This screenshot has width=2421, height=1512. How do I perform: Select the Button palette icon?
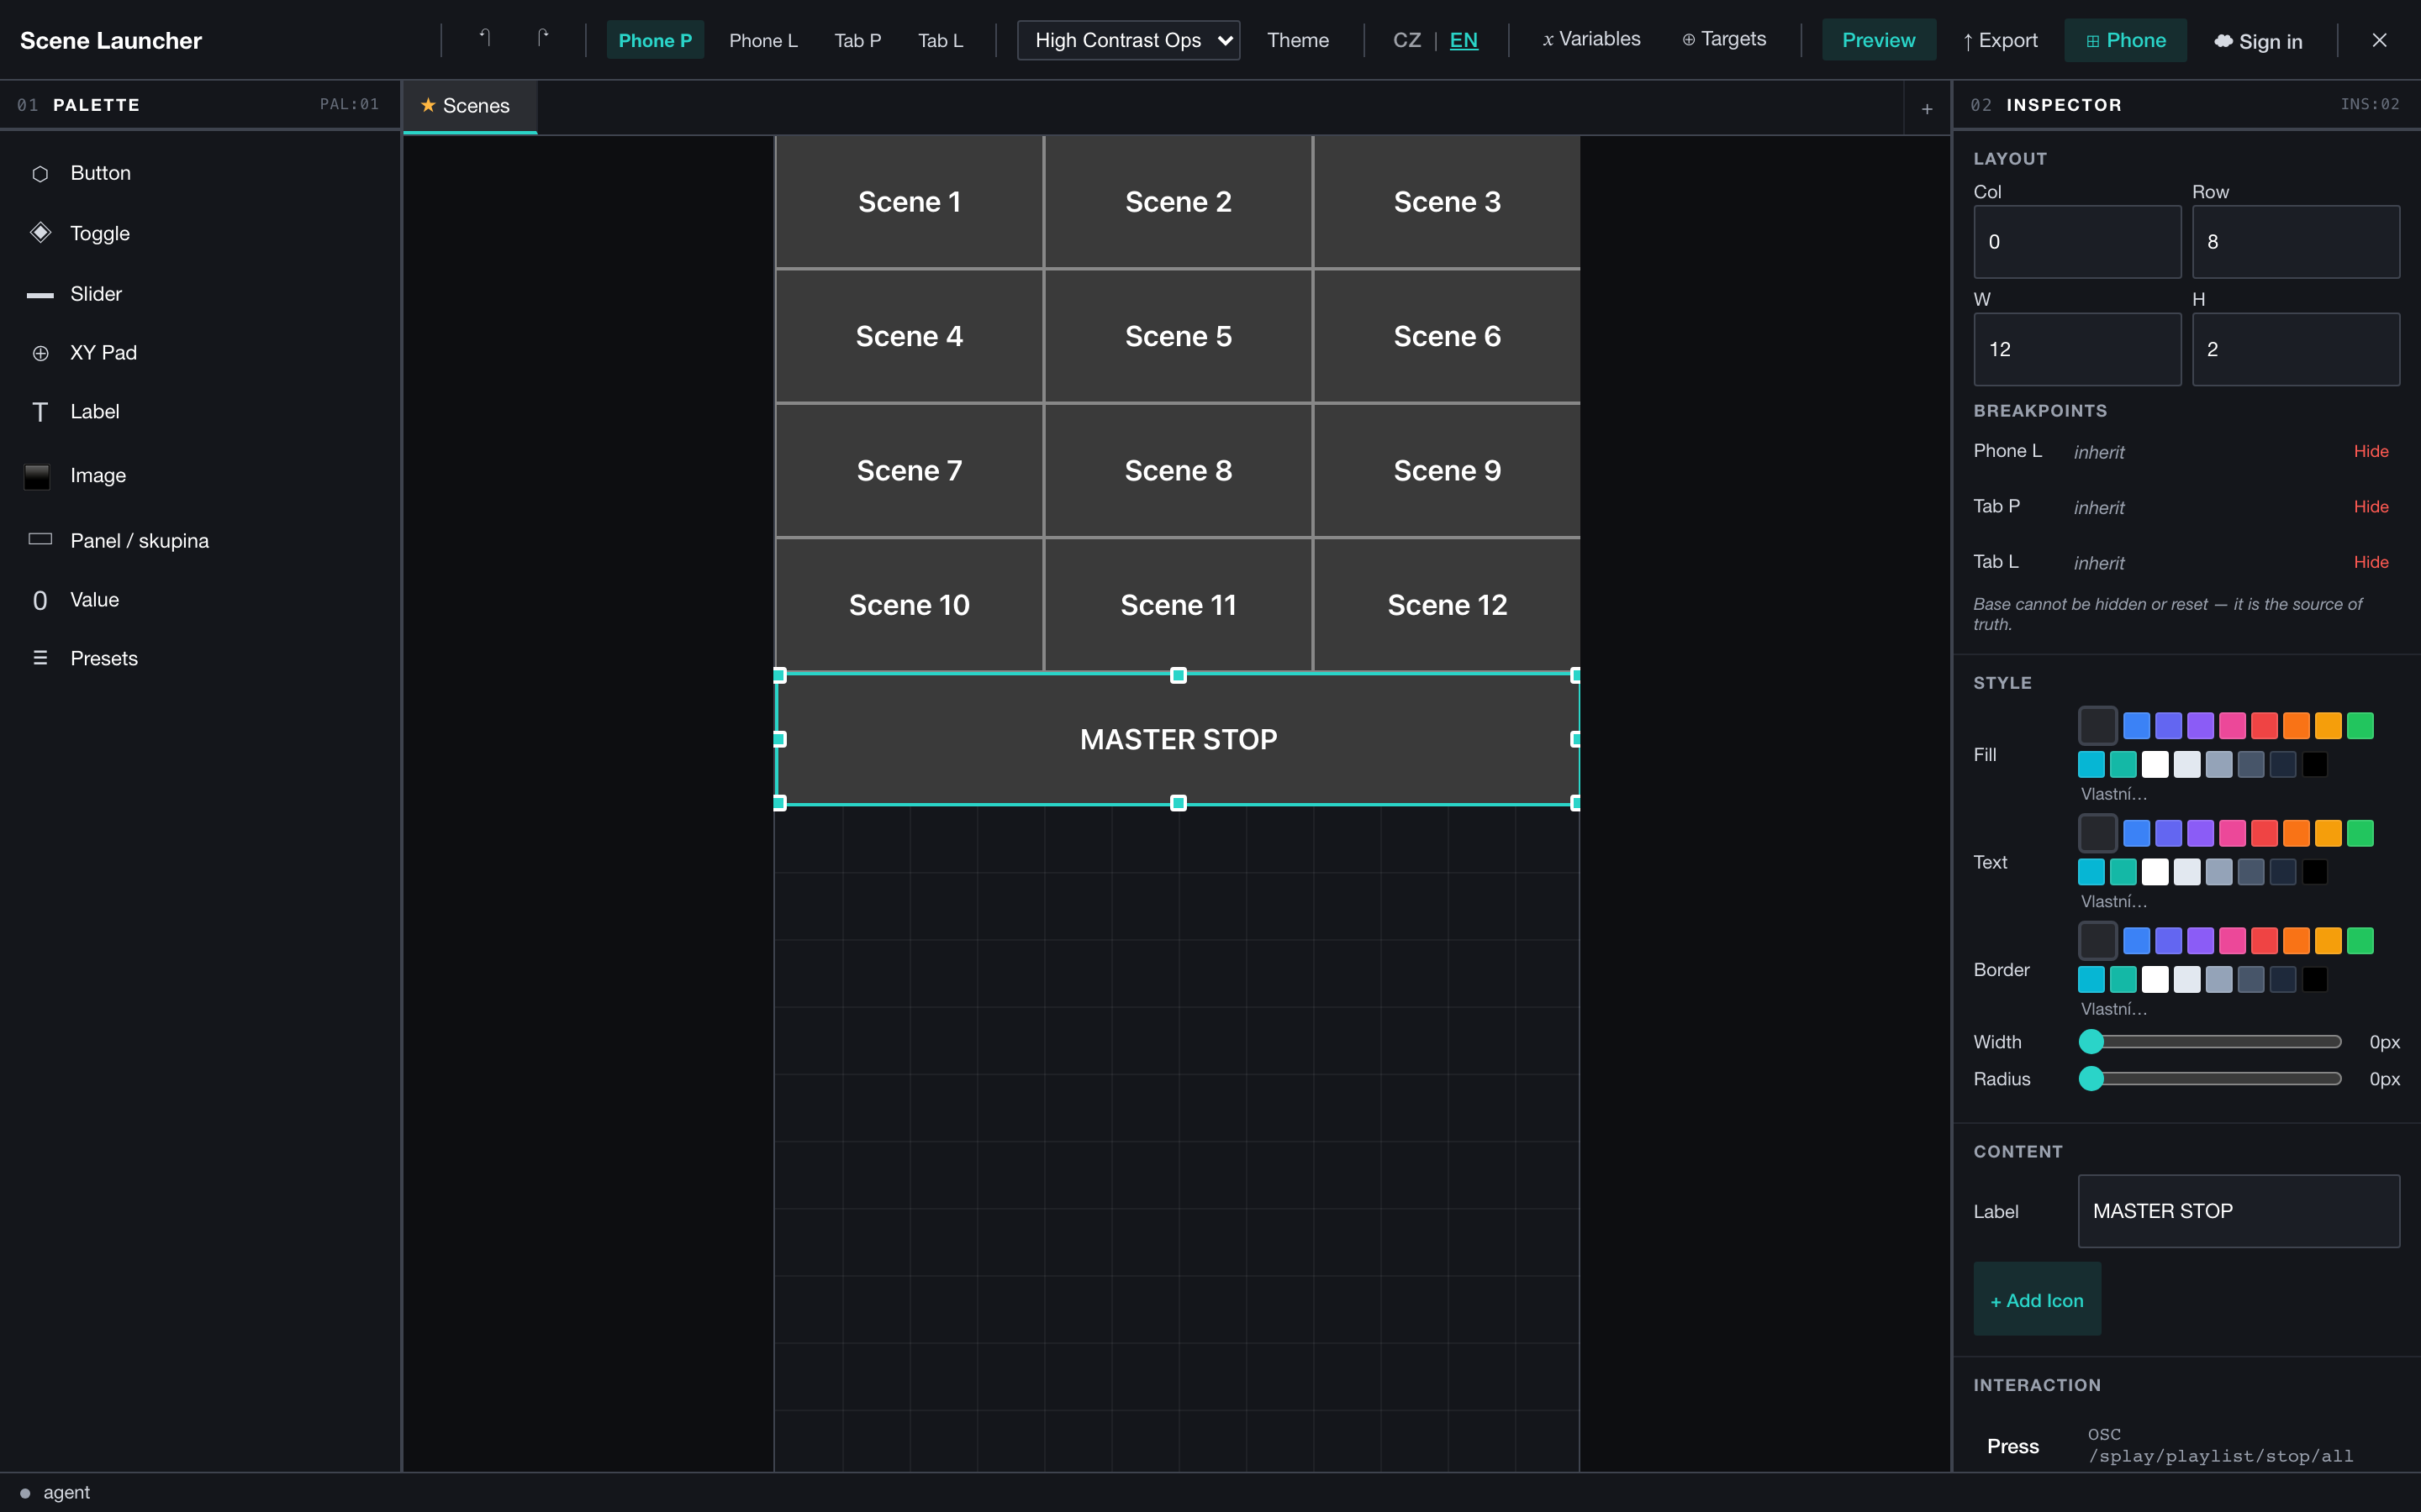coord(40,173)
